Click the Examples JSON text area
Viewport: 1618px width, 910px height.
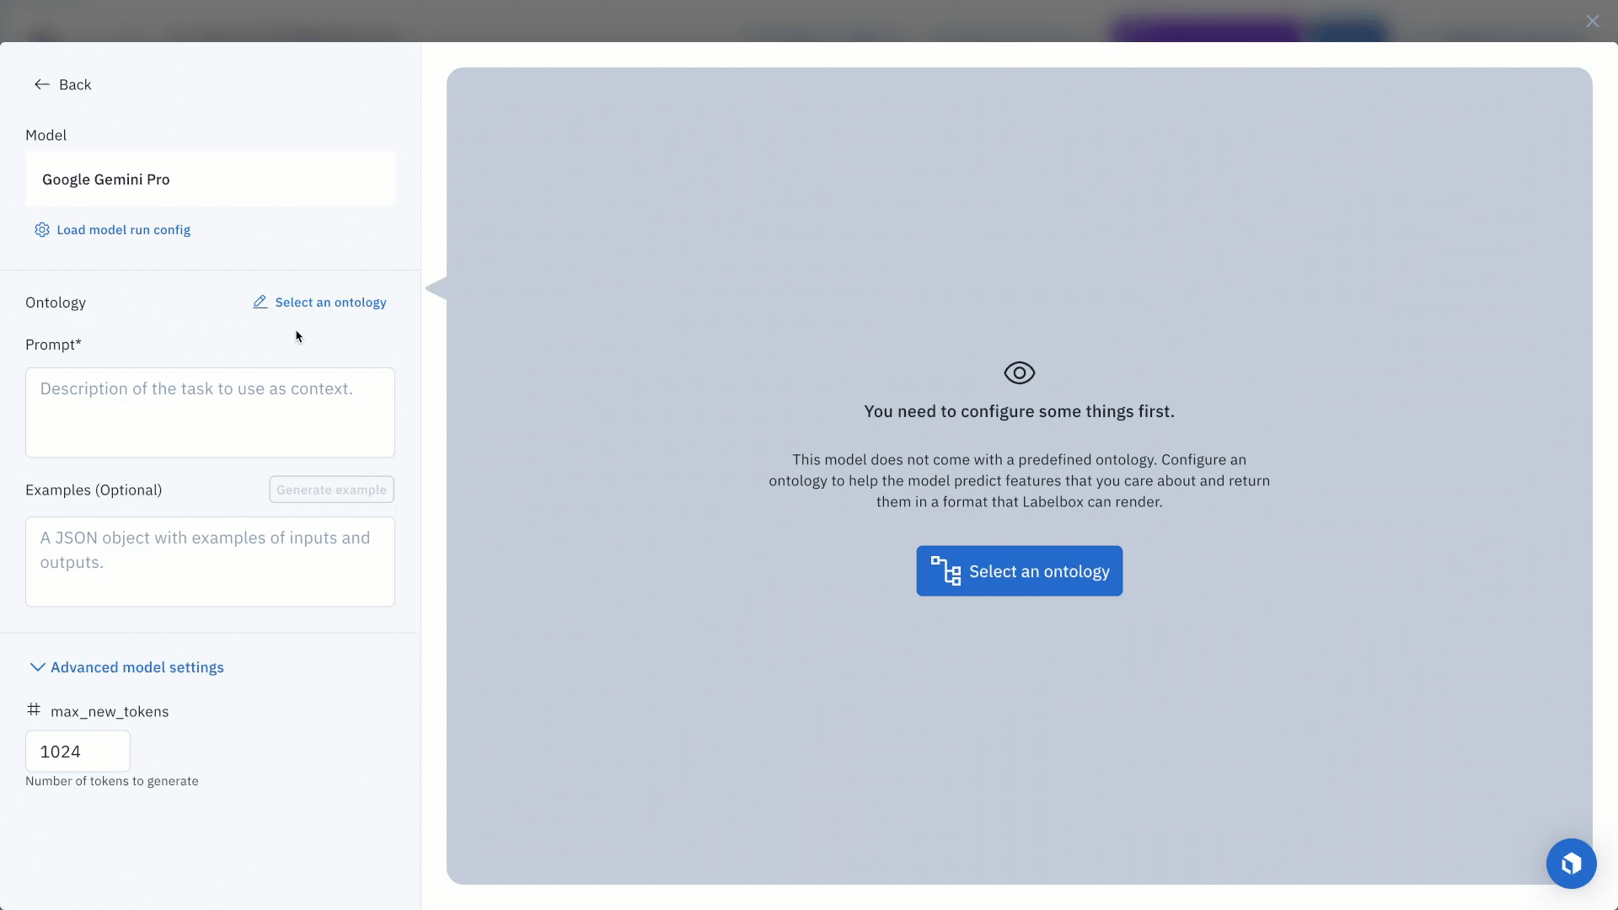click(210, 561)
